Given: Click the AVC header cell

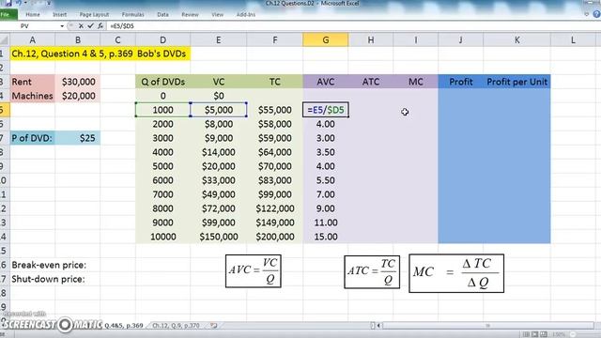Looking at the screenshot, I should point(326,82).
